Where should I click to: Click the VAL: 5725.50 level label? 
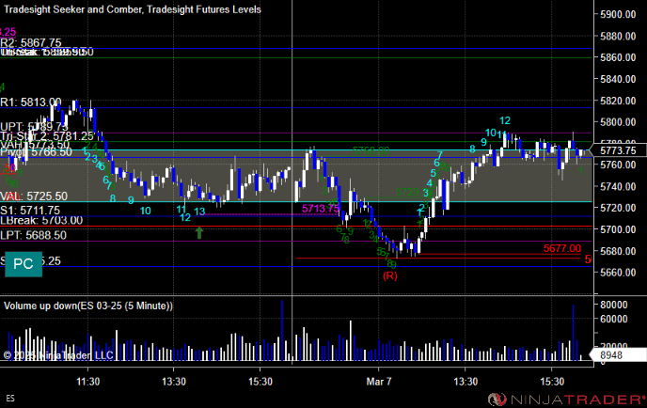[34, 196]
